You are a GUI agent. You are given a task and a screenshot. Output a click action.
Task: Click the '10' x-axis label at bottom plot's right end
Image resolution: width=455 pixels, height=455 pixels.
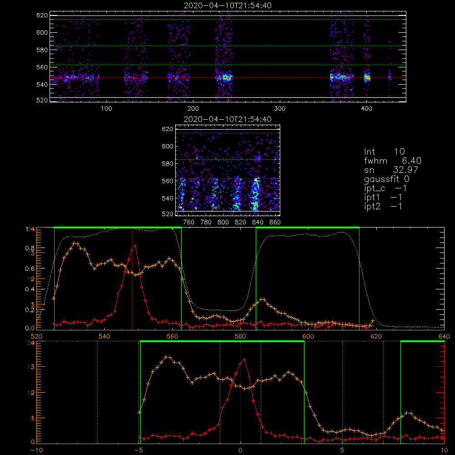click(x=444, y=450)
